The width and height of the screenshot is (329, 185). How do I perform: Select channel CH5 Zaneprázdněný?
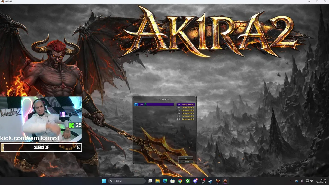185,116
